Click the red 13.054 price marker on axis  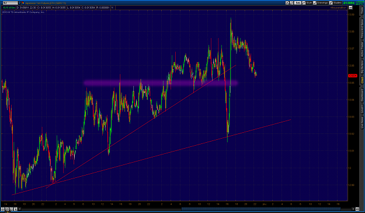[x=352, y=76]
